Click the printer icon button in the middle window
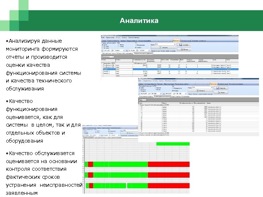The width and height of the screenshot is (263, 197). [221, 92]
